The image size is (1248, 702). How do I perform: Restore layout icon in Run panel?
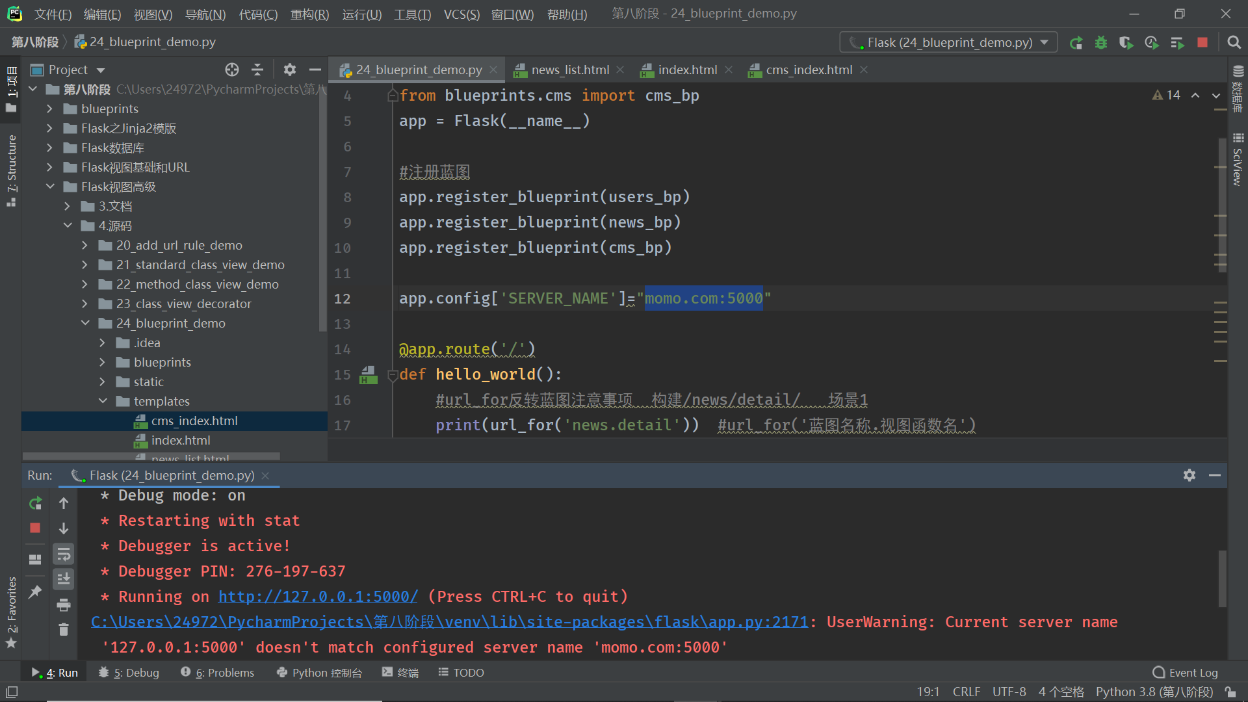pyautogui.click(x=36, y=560)
